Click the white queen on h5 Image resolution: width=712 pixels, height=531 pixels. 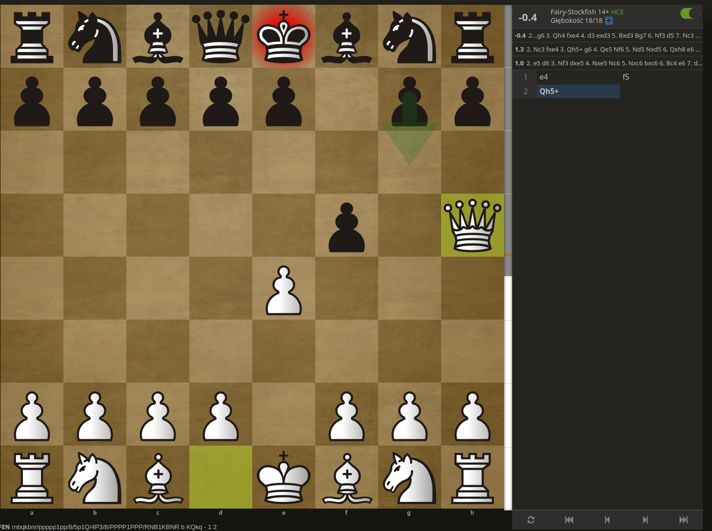473,225
